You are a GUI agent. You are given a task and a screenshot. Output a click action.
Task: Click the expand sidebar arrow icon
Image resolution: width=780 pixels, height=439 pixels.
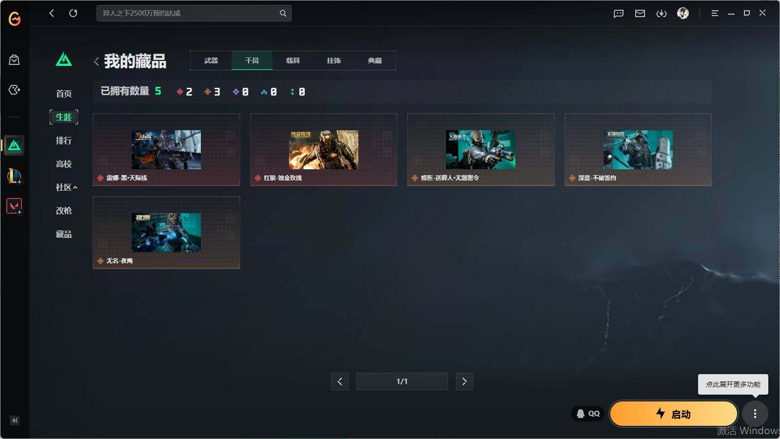pyautogui.click(x=15, y=420)
